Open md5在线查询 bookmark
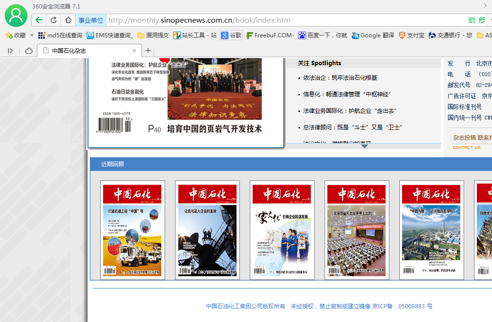This screenshot has height=322, width=492. pos(60,35)
